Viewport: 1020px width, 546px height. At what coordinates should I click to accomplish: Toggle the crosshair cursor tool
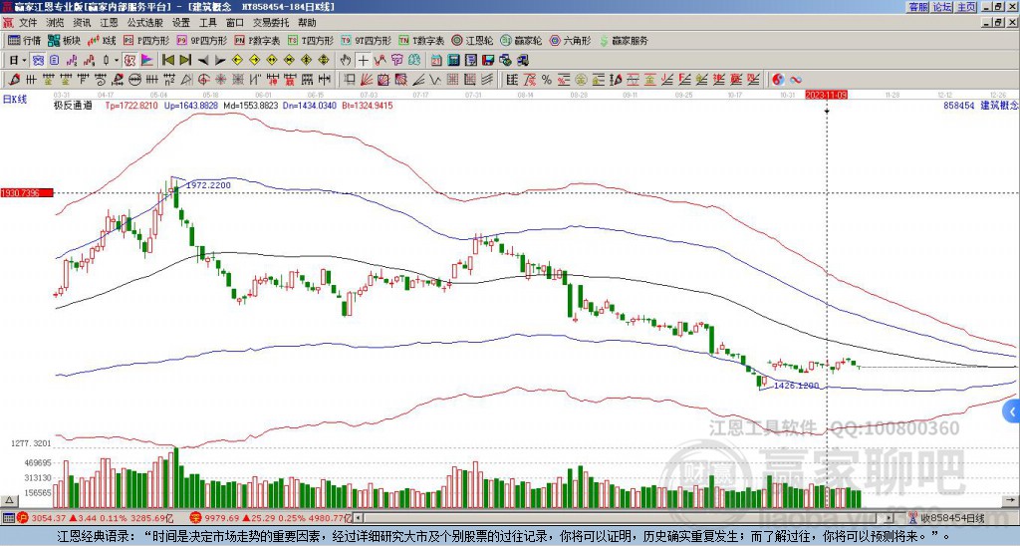363,61
